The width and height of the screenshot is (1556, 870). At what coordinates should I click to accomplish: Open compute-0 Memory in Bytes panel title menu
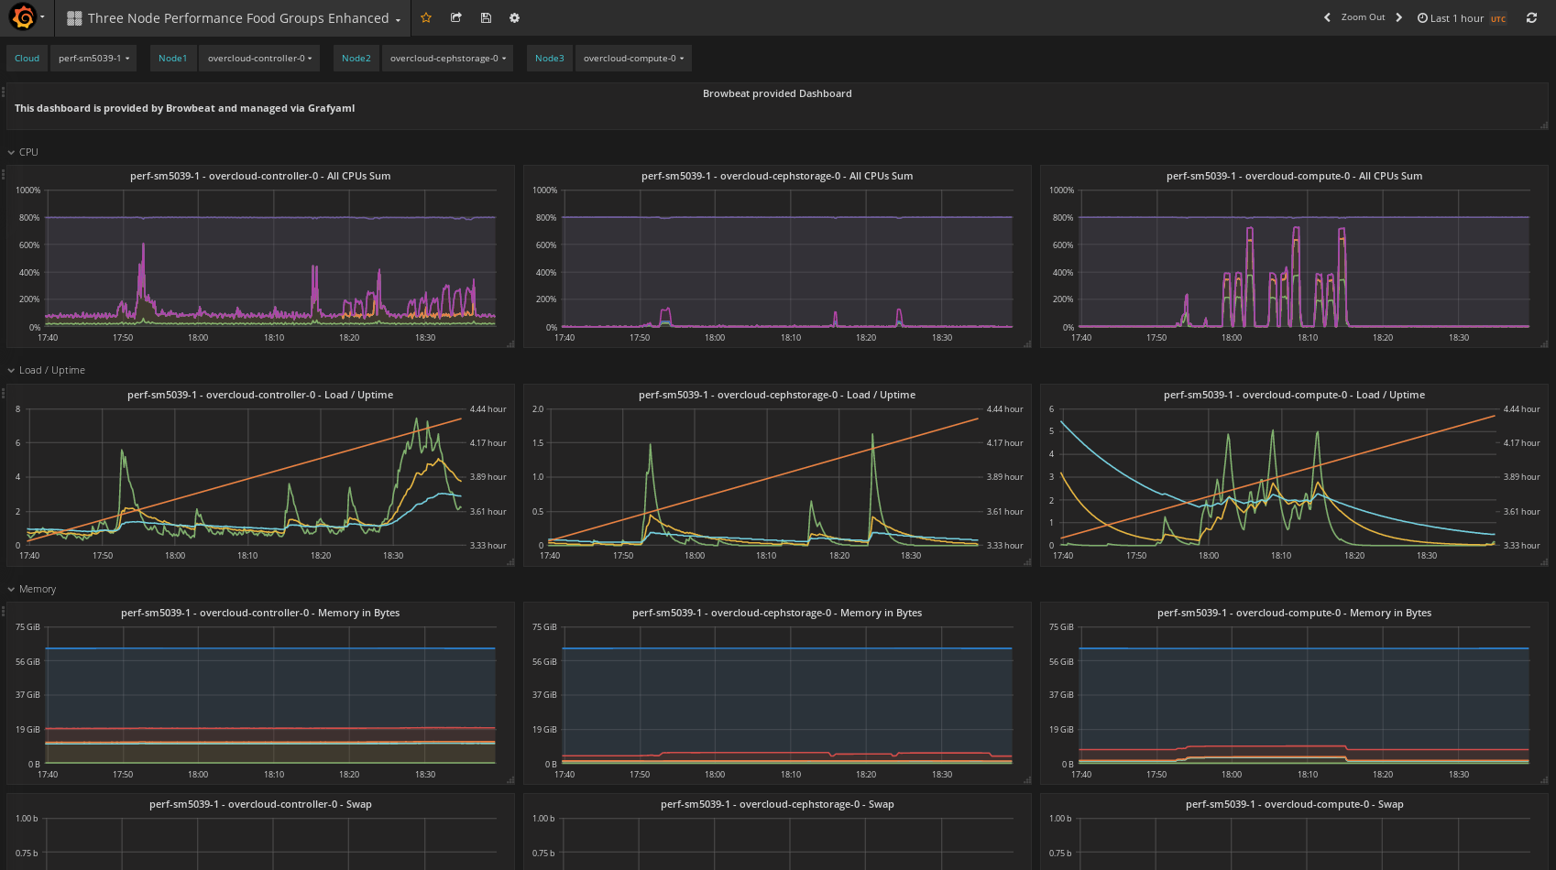pos(1294,613)
